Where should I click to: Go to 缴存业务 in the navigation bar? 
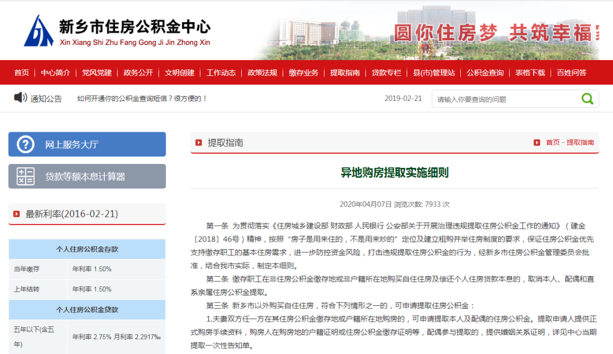tap(303, 73)
